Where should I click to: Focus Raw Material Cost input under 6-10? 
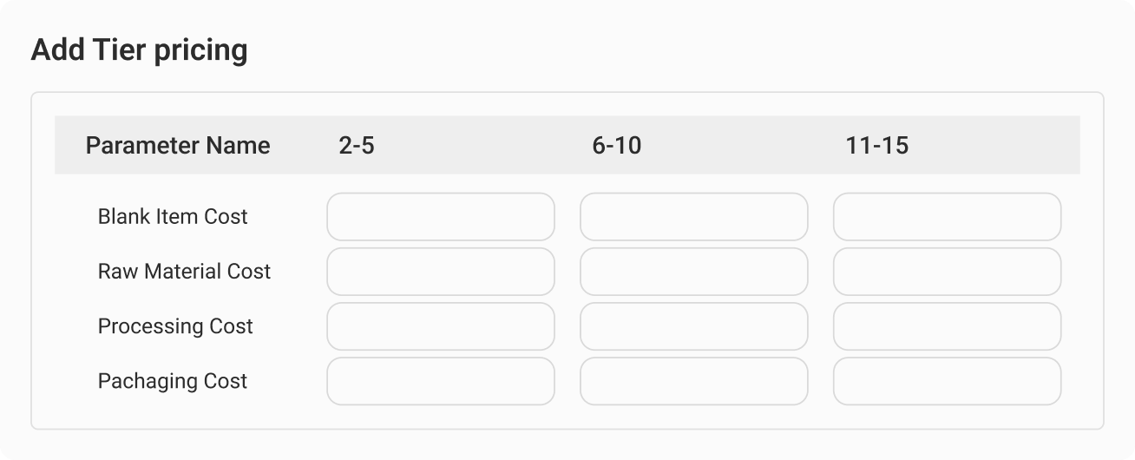point(693,272)
